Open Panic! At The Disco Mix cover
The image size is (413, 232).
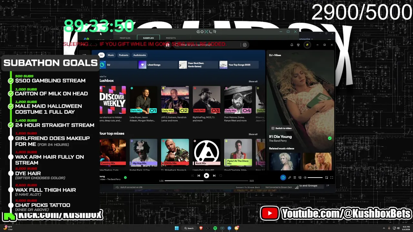(238, 152)
